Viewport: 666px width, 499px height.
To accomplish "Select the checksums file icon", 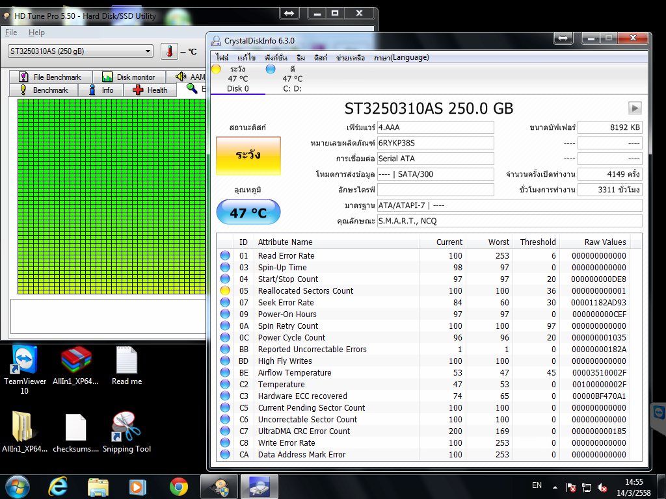I will click(x=75, y=432).
